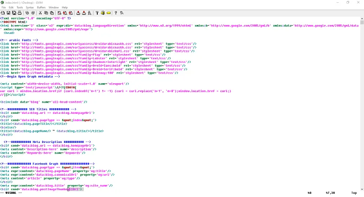Click the link line with family=Play
This screenshot has width=364, height=197.
tap(83, 55)
